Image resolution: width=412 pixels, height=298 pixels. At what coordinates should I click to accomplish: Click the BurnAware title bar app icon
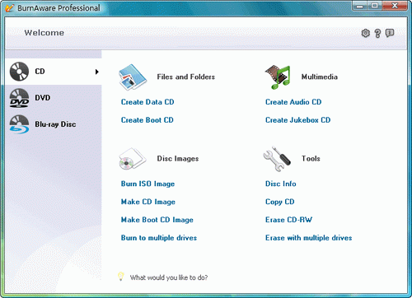[x=9, y=8]
